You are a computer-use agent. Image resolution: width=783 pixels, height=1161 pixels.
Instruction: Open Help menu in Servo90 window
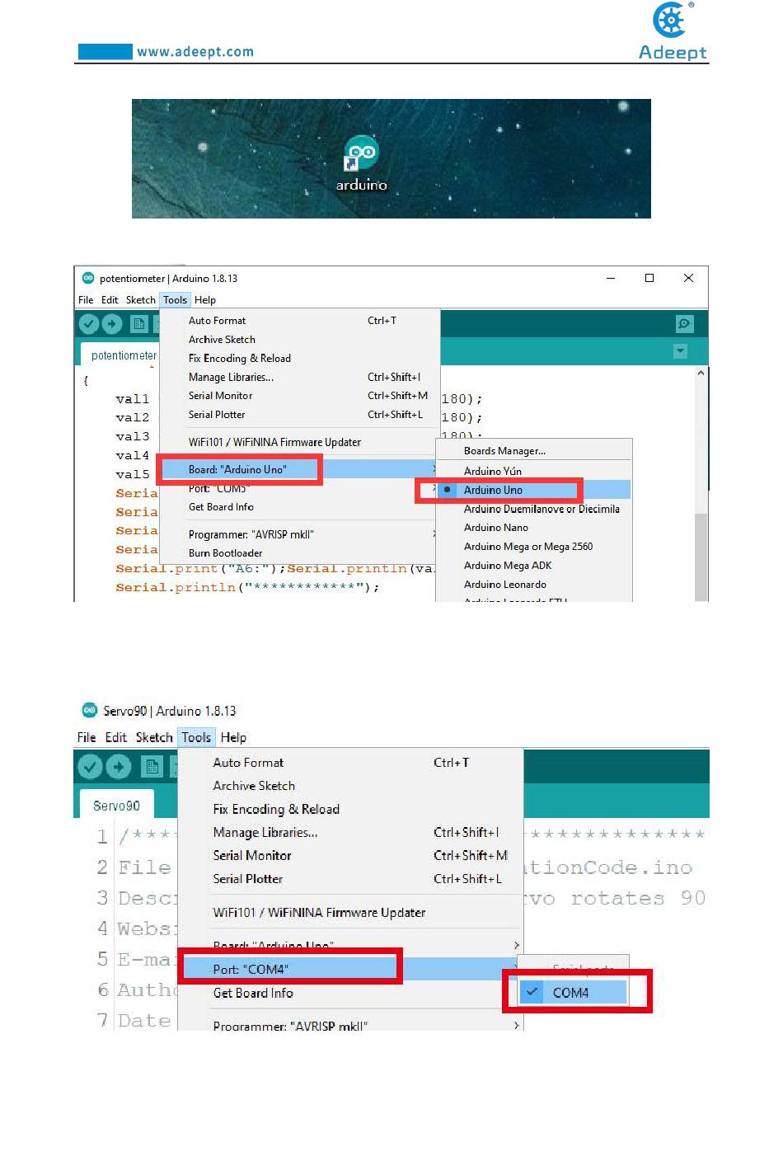[233, 737]
